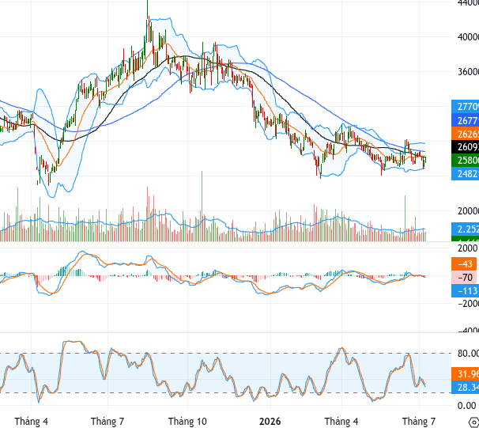Select the 2.252 volume average label
Screen dimensions: 479x428
point(466,229)
